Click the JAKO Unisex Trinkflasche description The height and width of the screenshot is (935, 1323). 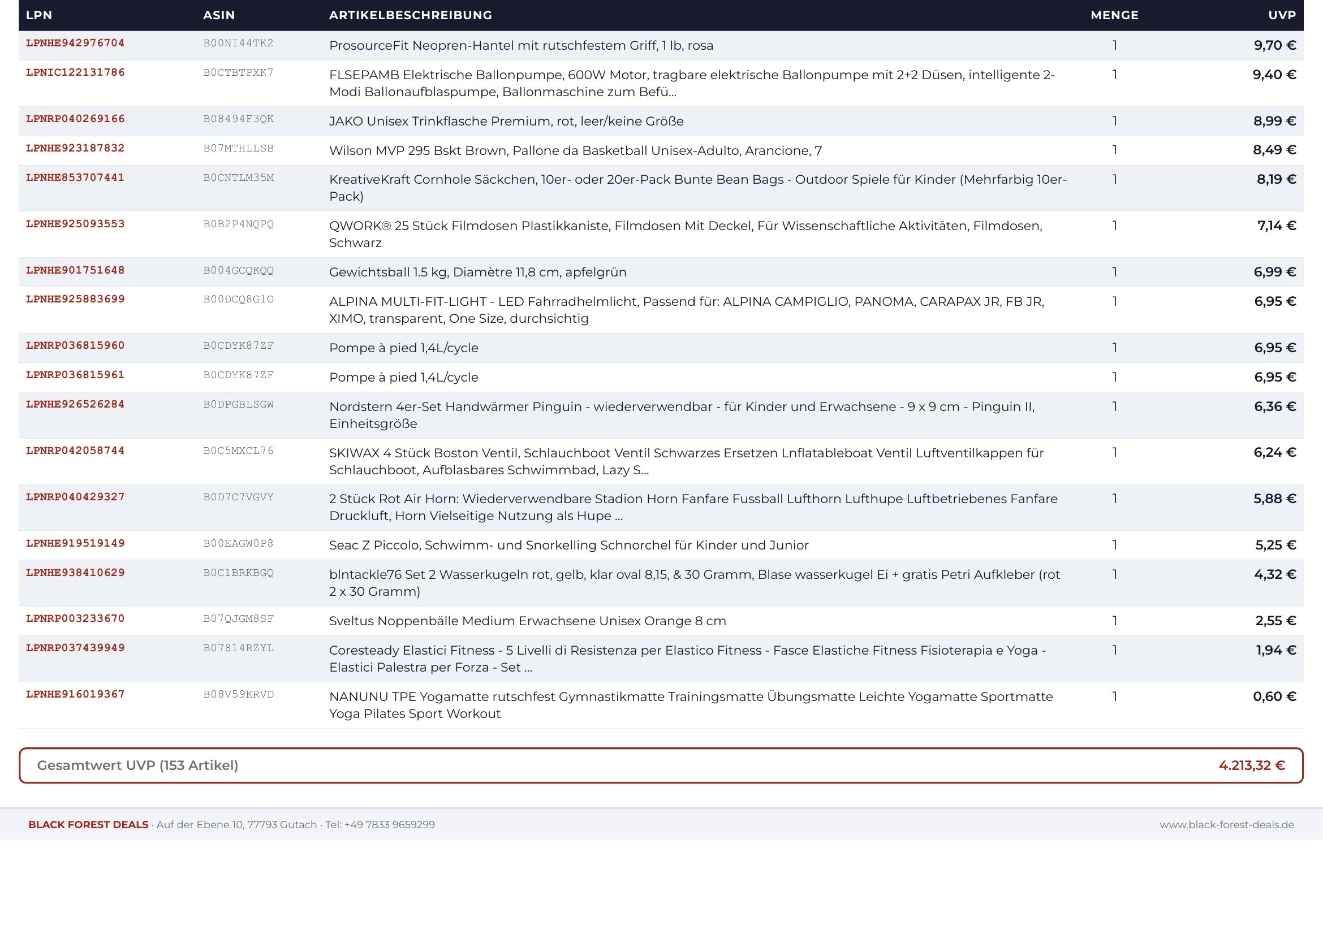coord(506,122)
